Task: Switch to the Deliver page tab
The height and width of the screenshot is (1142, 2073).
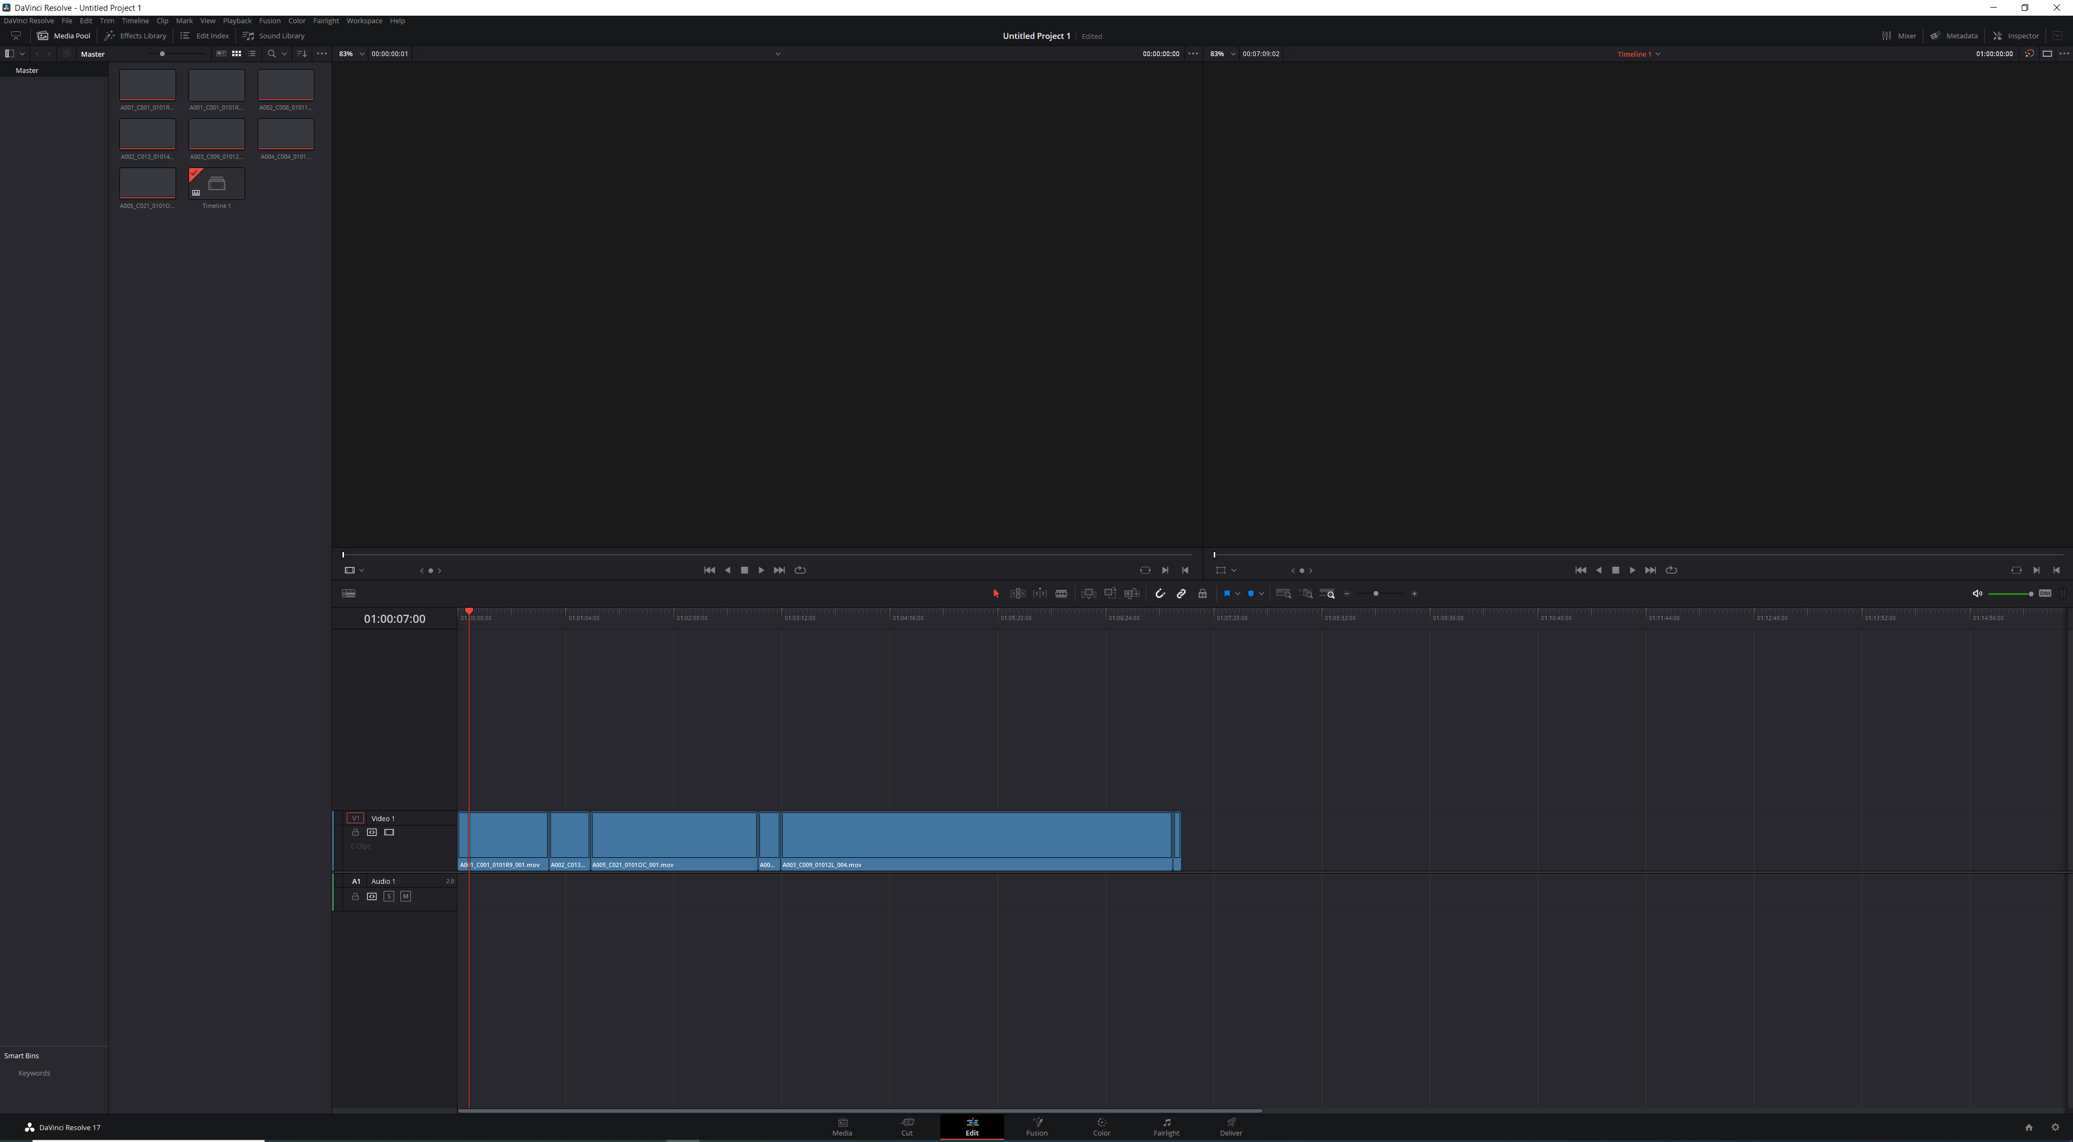Action: [x=1230, y=1127]
